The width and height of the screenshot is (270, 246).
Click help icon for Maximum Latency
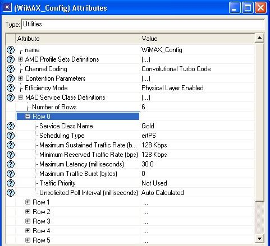[11, 164]
